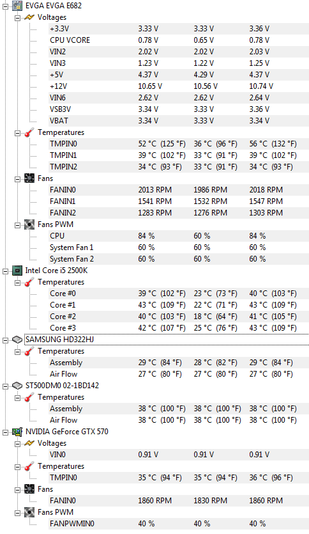Viewport: 309px width, 534px height.
Task: Select the FANPWMIN0 row under NVIDIA
Action: [179, 523]
